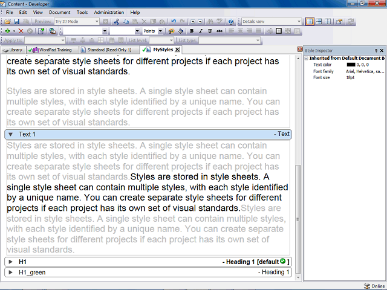Toggle Italic formatting
Screen dimensions: 387x290
pos(201,31)
